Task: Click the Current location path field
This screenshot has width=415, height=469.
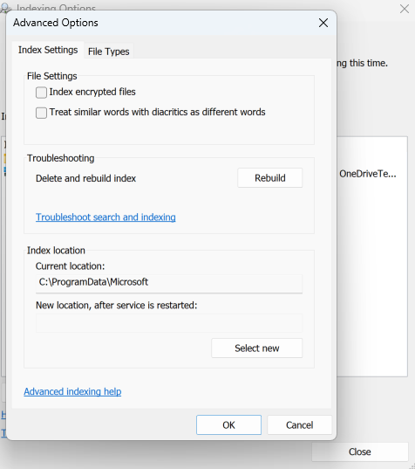Action: (169, 283)
